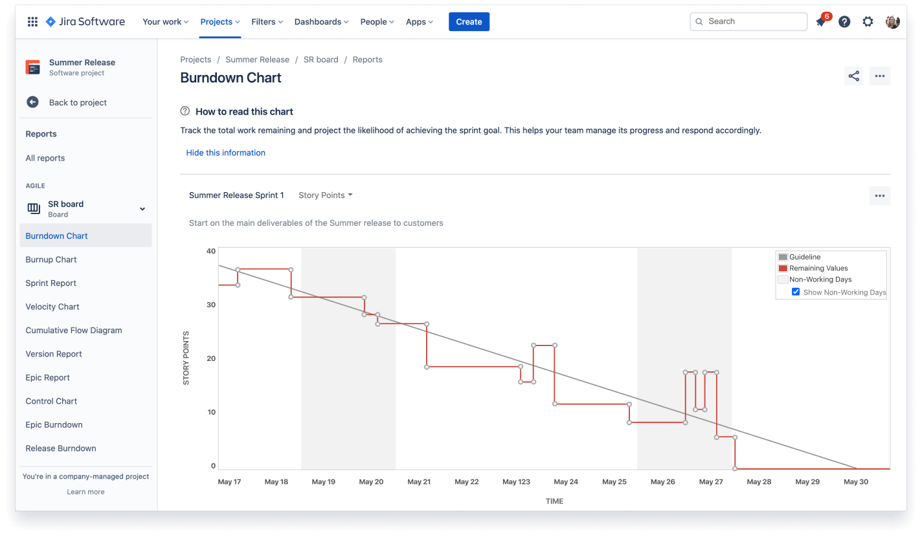Open the page-level more actions menu

coord(879,76)
